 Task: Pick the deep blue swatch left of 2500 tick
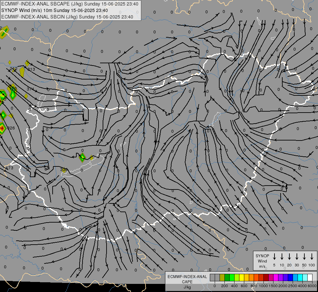290,277
